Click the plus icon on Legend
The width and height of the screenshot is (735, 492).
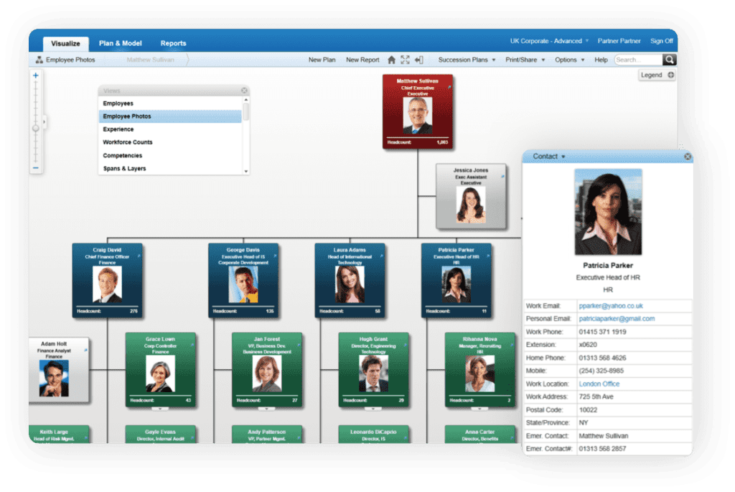671,75
